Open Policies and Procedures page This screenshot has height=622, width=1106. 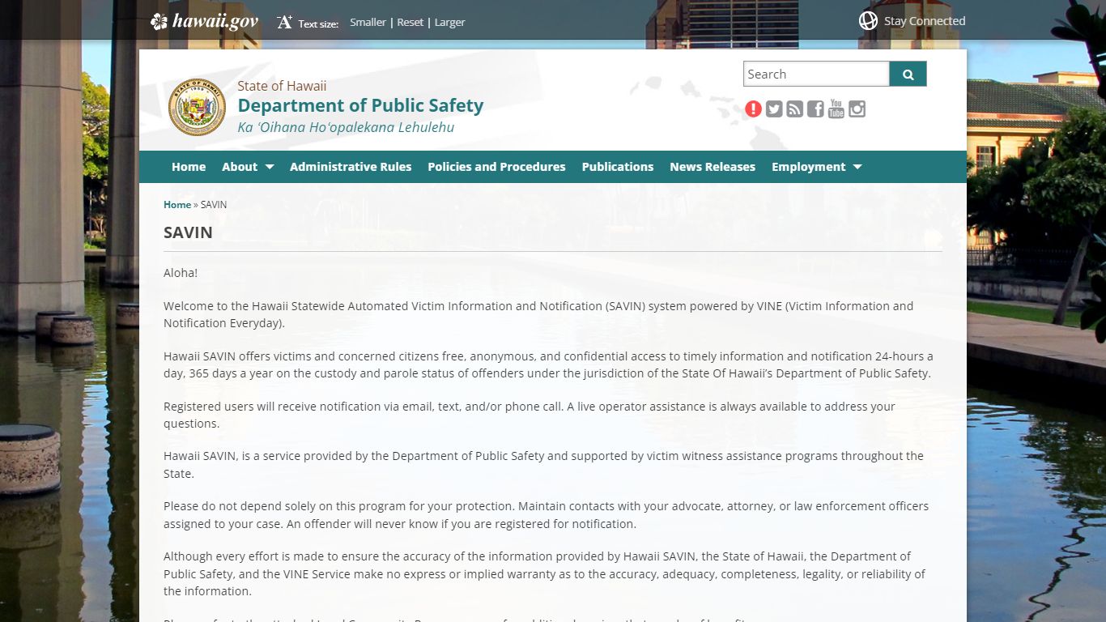tap(496, 167)
